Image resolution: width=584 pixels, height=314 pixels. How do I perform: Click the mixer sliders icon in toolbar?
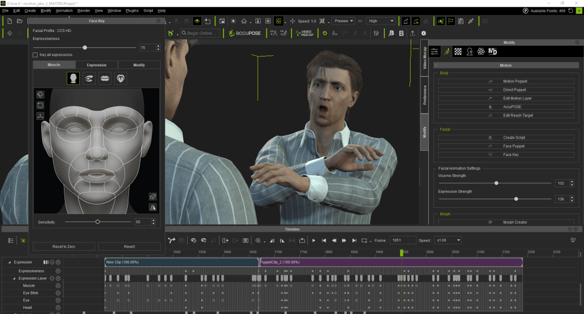376,33
